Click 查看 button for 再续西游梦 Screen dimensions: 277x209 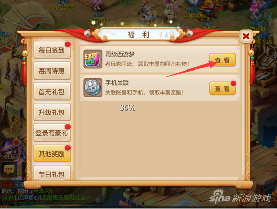(x=223, y=60)
